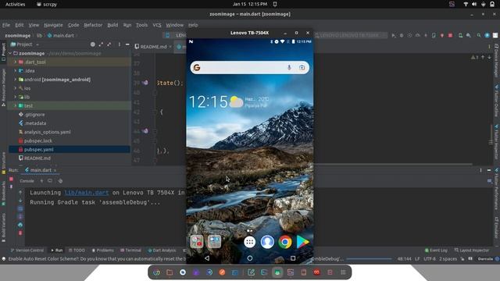500x281 pixels.
Task: Open the Terminal tool window
Action: [x=130, y=251]
